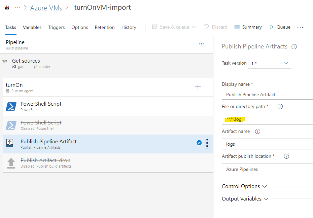The width and height of the screenshot is (313, 218).
Task: Open the Pipeline row ellipsis menu
Action: tap(201, 44)
